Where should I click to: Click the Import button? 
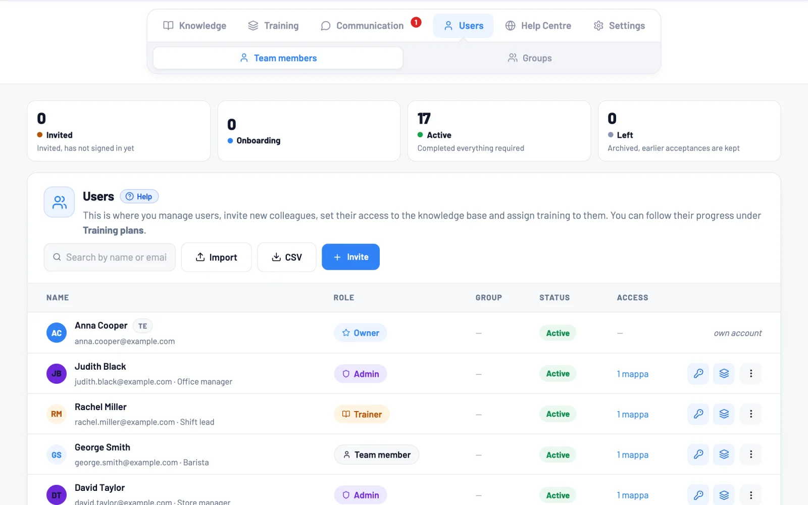216,258
